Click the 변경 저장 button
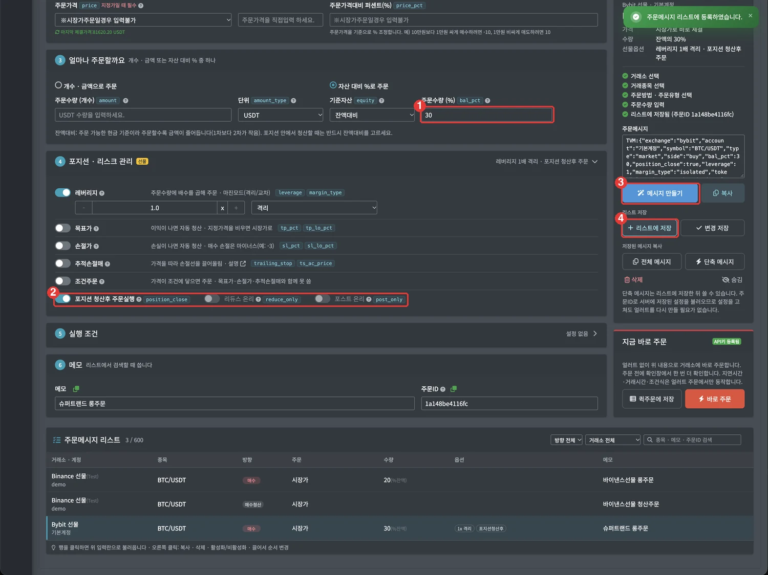768x575 pixels. [712, 228]
